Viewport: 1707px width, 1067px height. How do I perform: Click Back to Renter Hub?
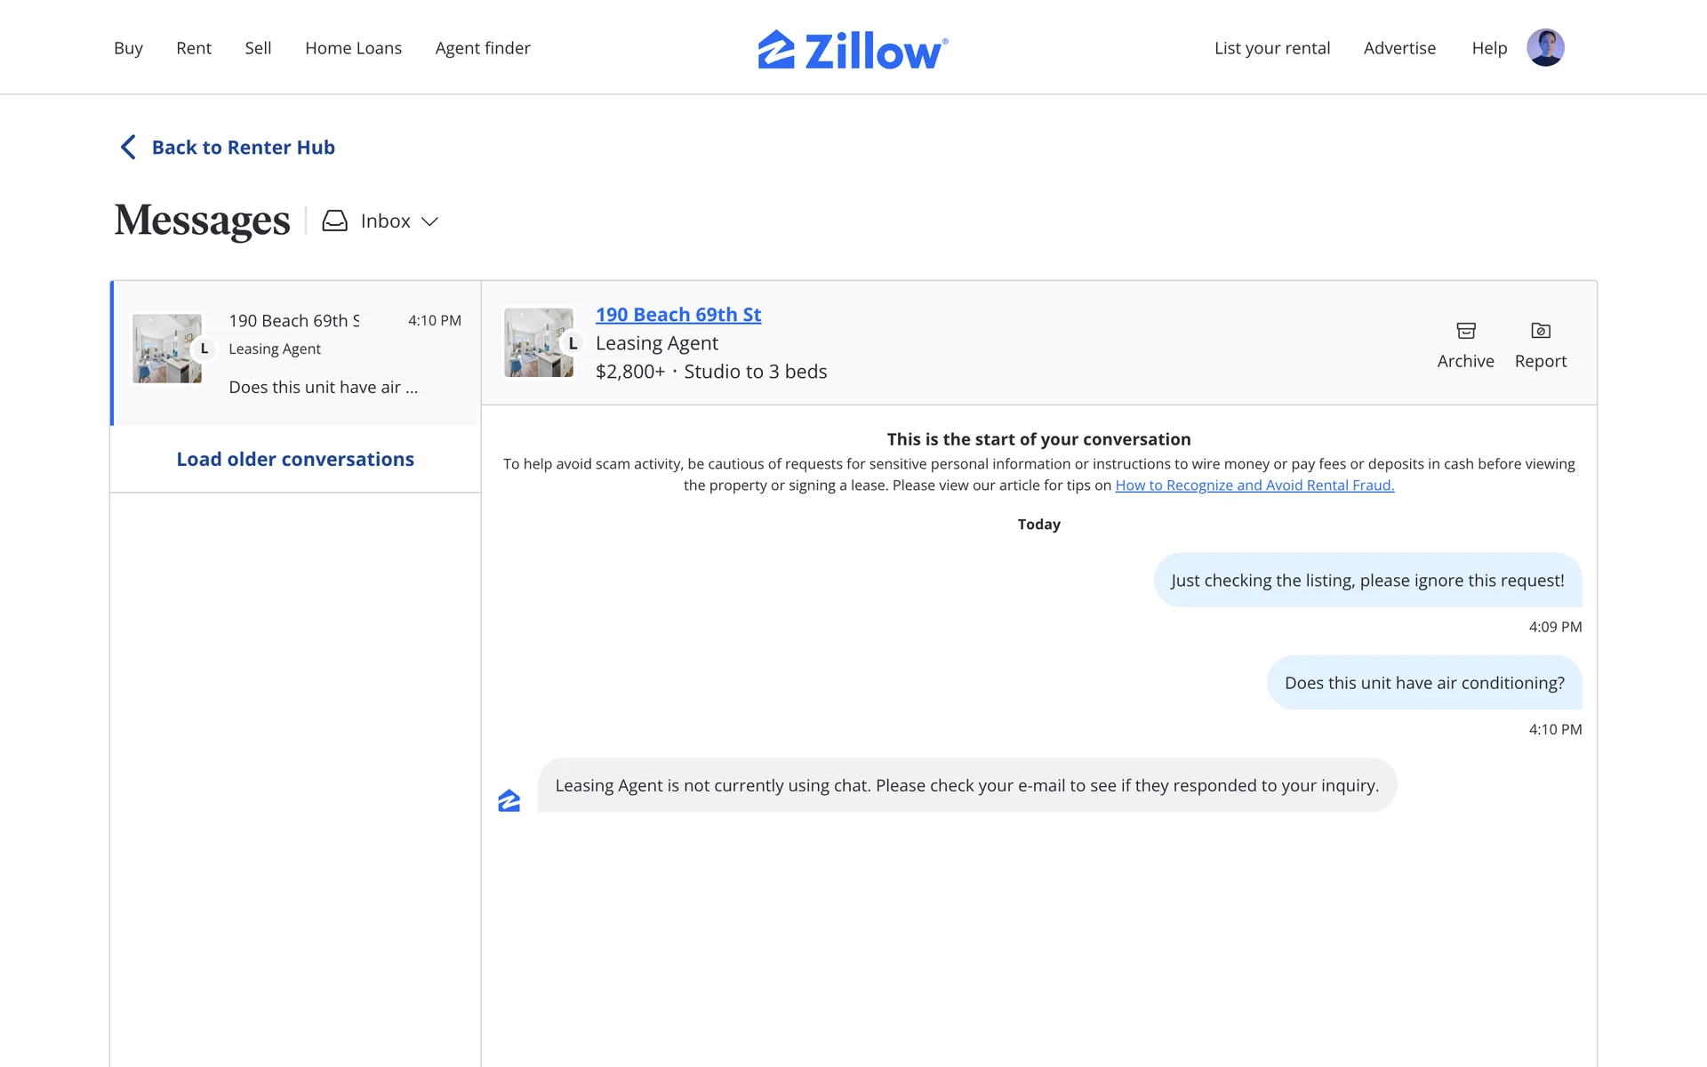click(243, 148)
